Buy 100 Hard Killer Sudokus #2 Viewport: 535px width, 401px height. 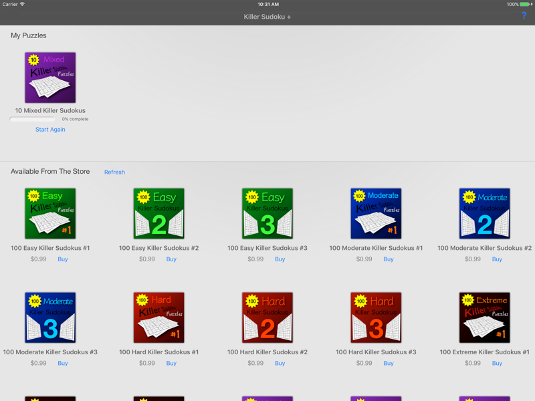(x=280, y=363)
